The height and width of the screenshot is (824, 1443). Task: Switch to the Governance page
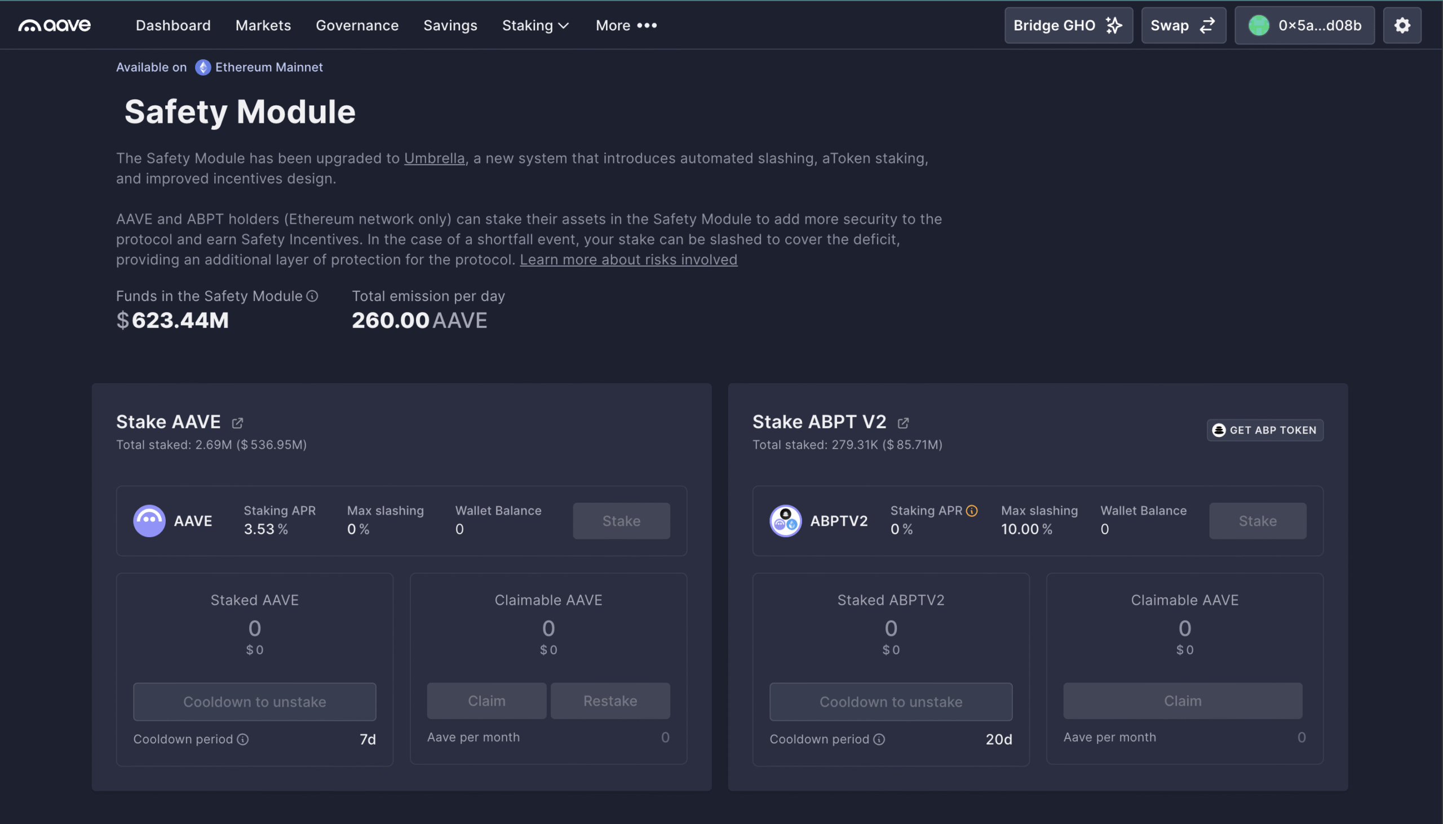(x=357, y=25)
